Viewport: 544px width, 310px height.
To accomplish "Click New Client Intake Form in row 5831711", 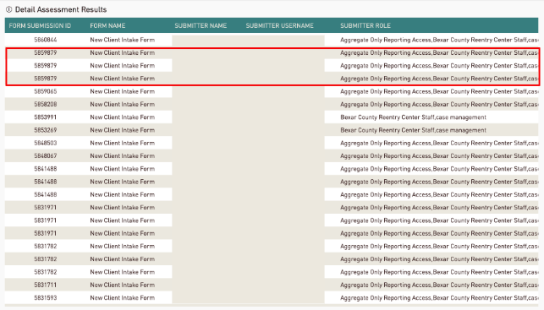I will pyautogui.click(x=123, y=285).
